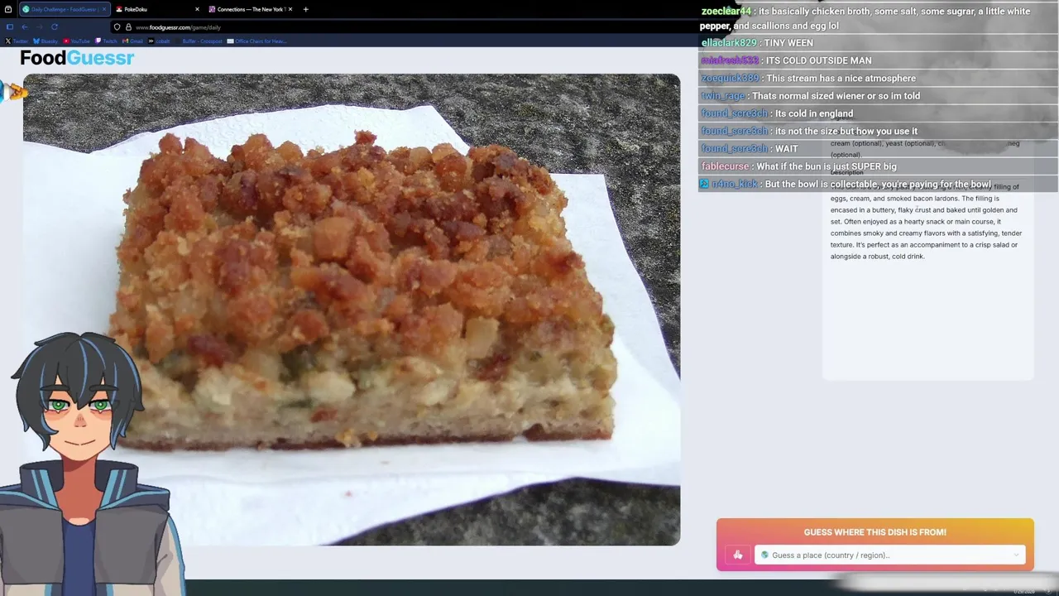Switch to the PokeDoku tab
Screen dimensions: 1059x596
pos(157,9)
